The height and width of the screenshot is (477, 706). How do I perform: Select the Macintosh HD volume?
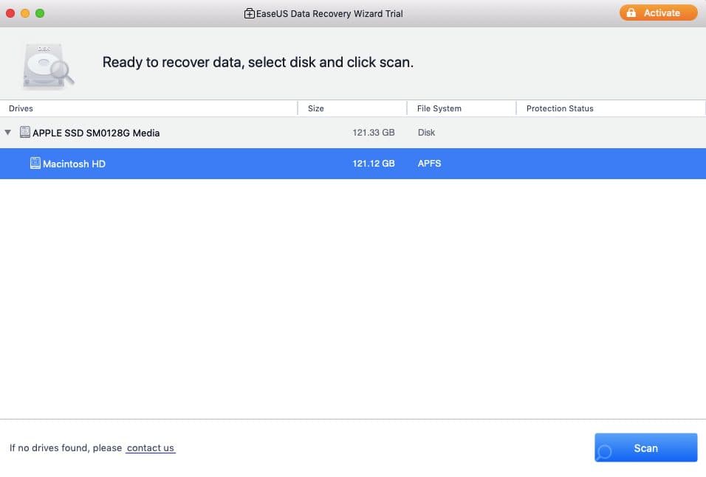click(353, 164)
